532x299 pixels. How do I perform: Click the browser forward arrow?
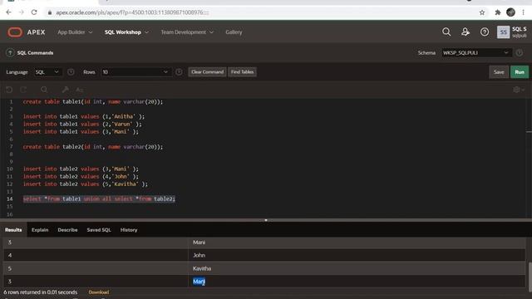(x=21, y=12)
